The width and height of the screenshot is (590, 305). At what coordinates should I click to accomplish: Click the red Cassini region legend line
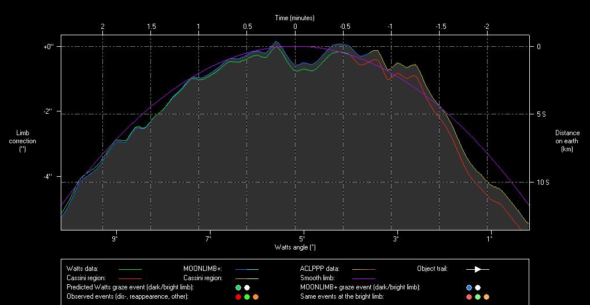(130, 278)
